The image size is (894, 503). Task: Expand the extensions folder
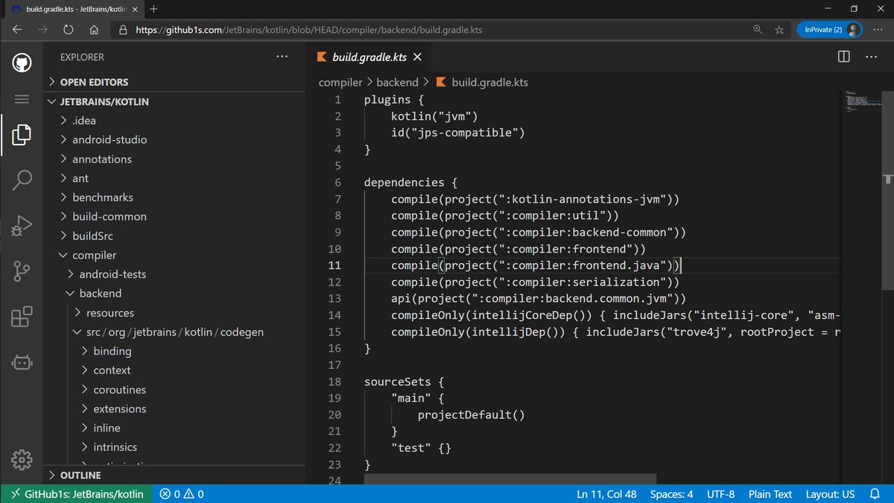[x=175, y=408]
